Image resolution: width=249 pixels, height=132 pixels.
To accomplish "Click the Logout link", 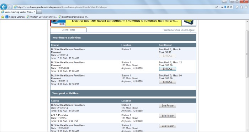I will pos(191,30).
